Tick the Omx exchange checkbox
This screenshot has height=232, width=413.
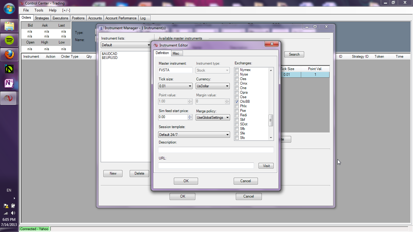coord(237,83)
